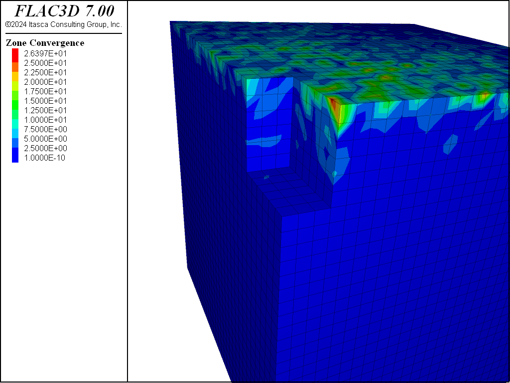Viewport: 510px width, 383px height.
Task: Click the FLAC3D 7.00 title text
Action: pyautogui.click(x=64, y=11)
